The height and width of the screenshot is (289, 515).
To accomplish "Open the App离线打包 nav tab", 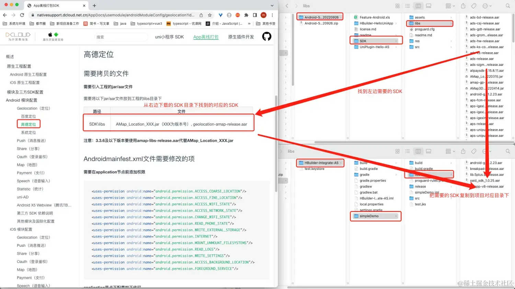I will pos(206,37).
